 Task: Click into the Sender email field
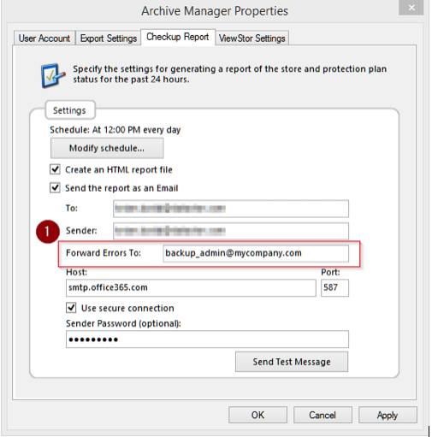coord(231,231)
